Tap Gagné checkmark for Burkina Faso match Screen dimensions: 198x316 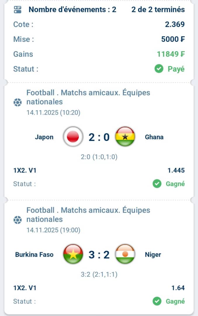tap(157, 301)
